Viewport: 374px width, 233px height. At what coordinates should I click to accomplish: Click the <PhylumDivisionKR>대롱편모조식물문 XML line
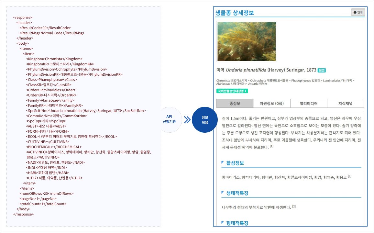click(74, 75)
